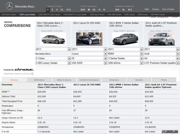The height and width of the screenshot is (134, 180).
Task: Open the Warranty tab
Action: pos(139,80)
